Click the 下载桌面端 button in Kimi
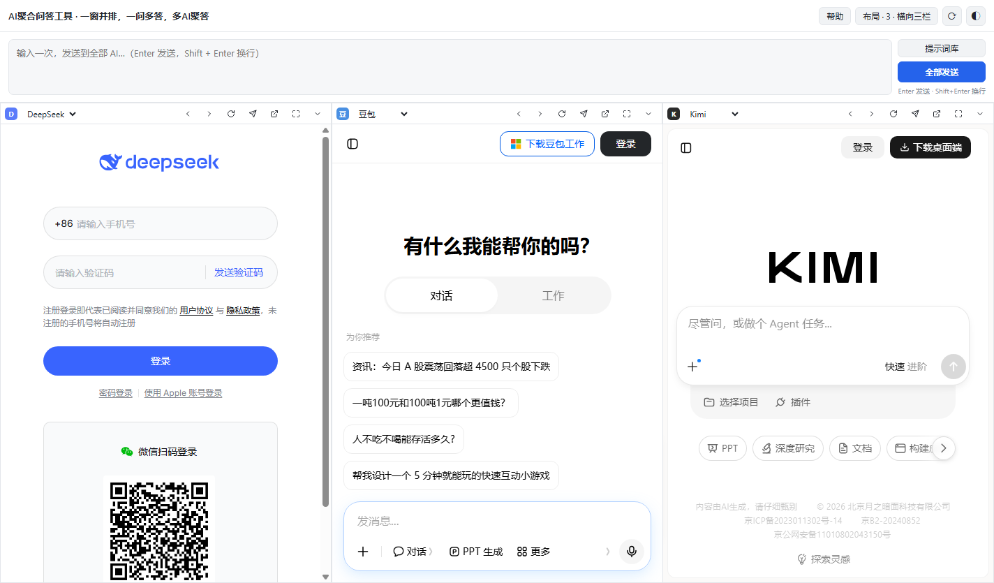994x583 pixels. click(x=930, y=147)
